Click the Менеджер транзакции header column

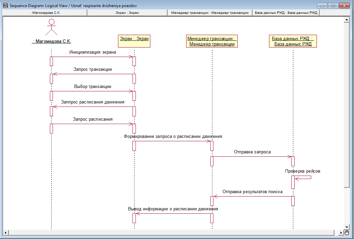[210, 12]
